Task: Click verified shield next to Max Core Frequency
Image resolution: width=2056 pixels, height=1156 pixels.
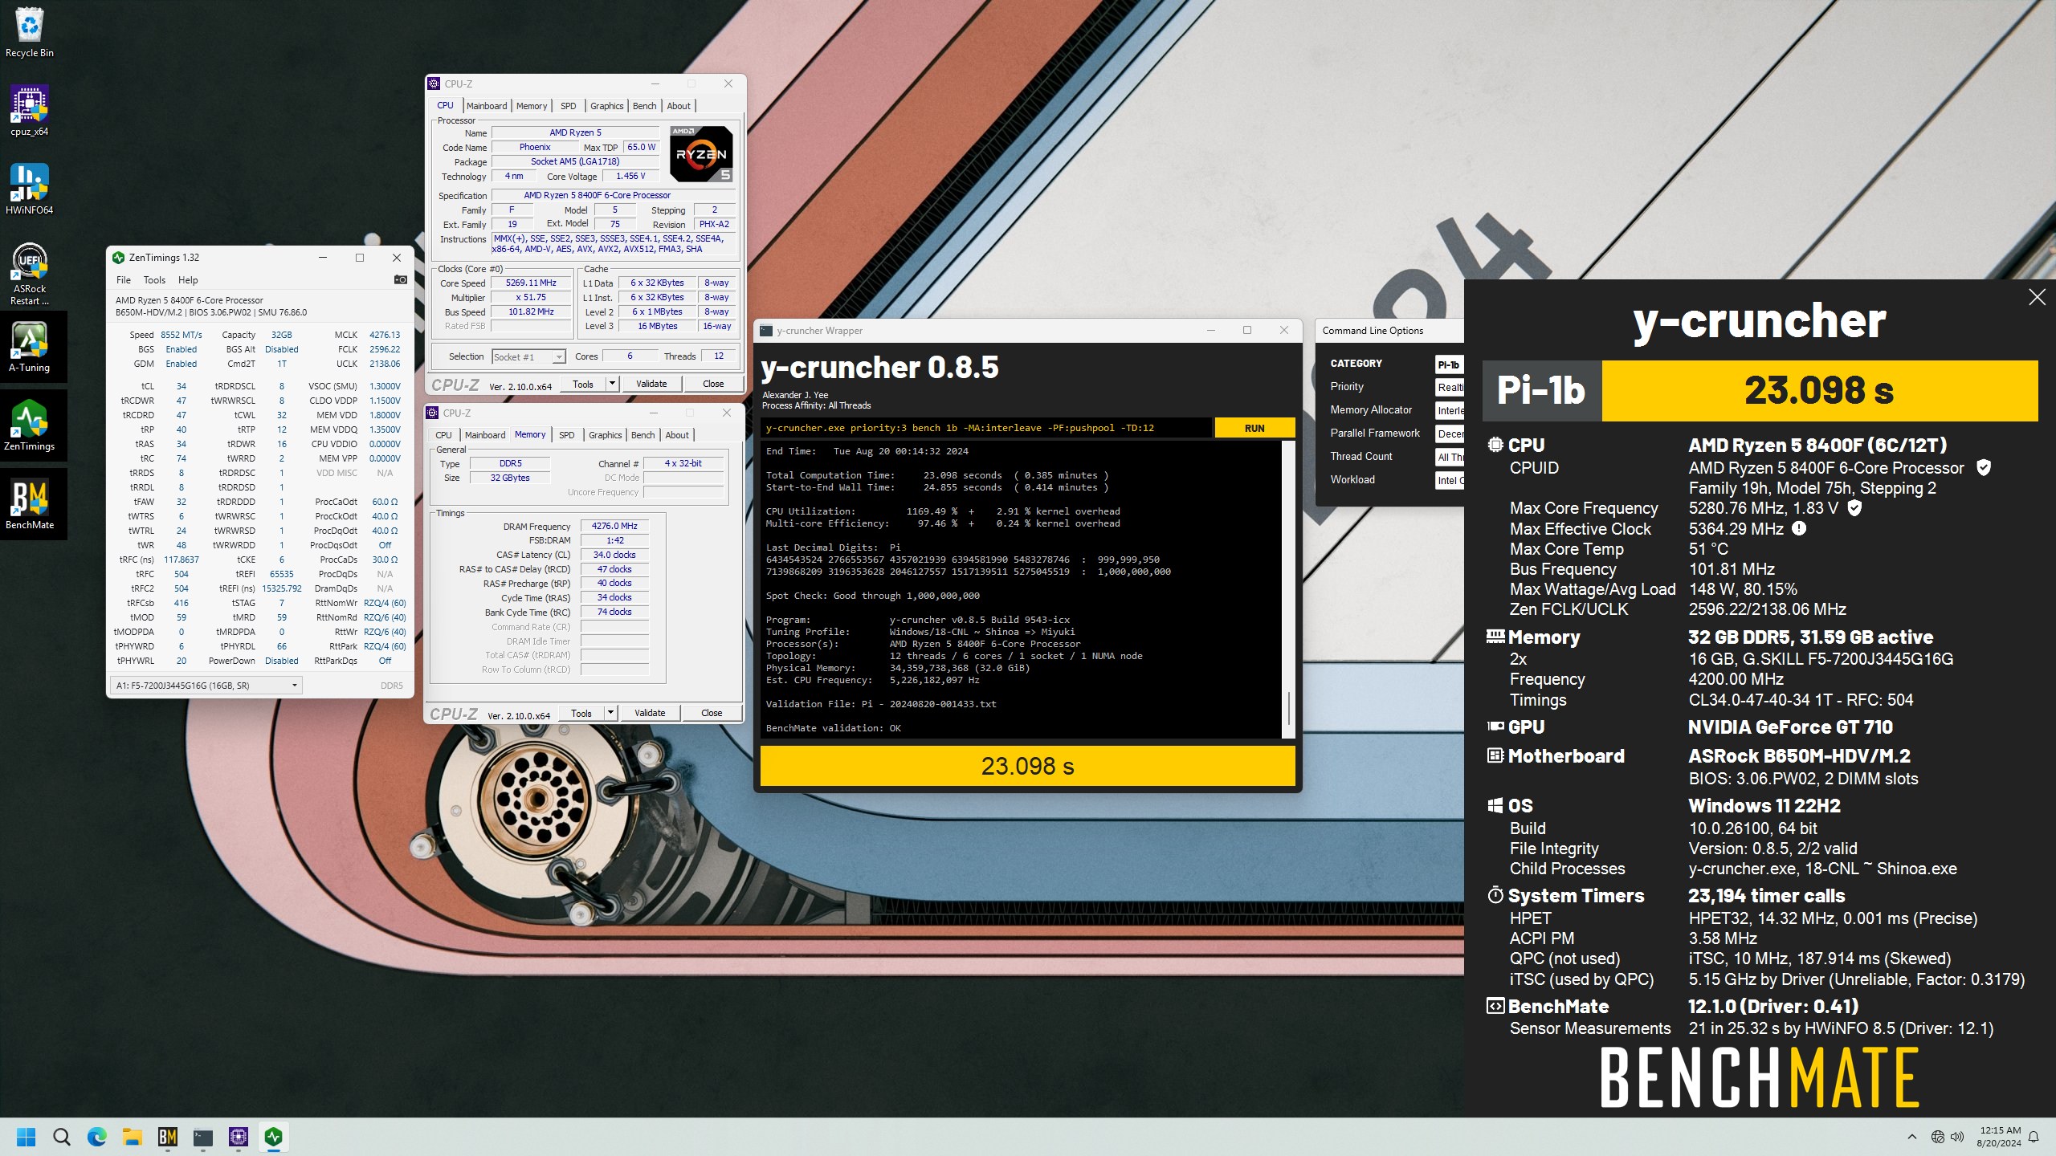Action: 1854,507
